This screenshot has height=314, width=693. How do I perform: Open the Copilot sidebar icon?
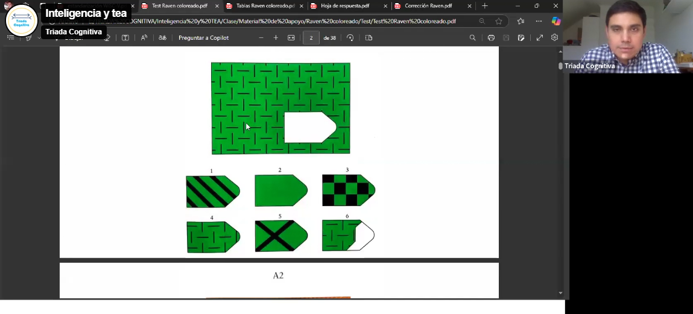click(x=556, y=21)
